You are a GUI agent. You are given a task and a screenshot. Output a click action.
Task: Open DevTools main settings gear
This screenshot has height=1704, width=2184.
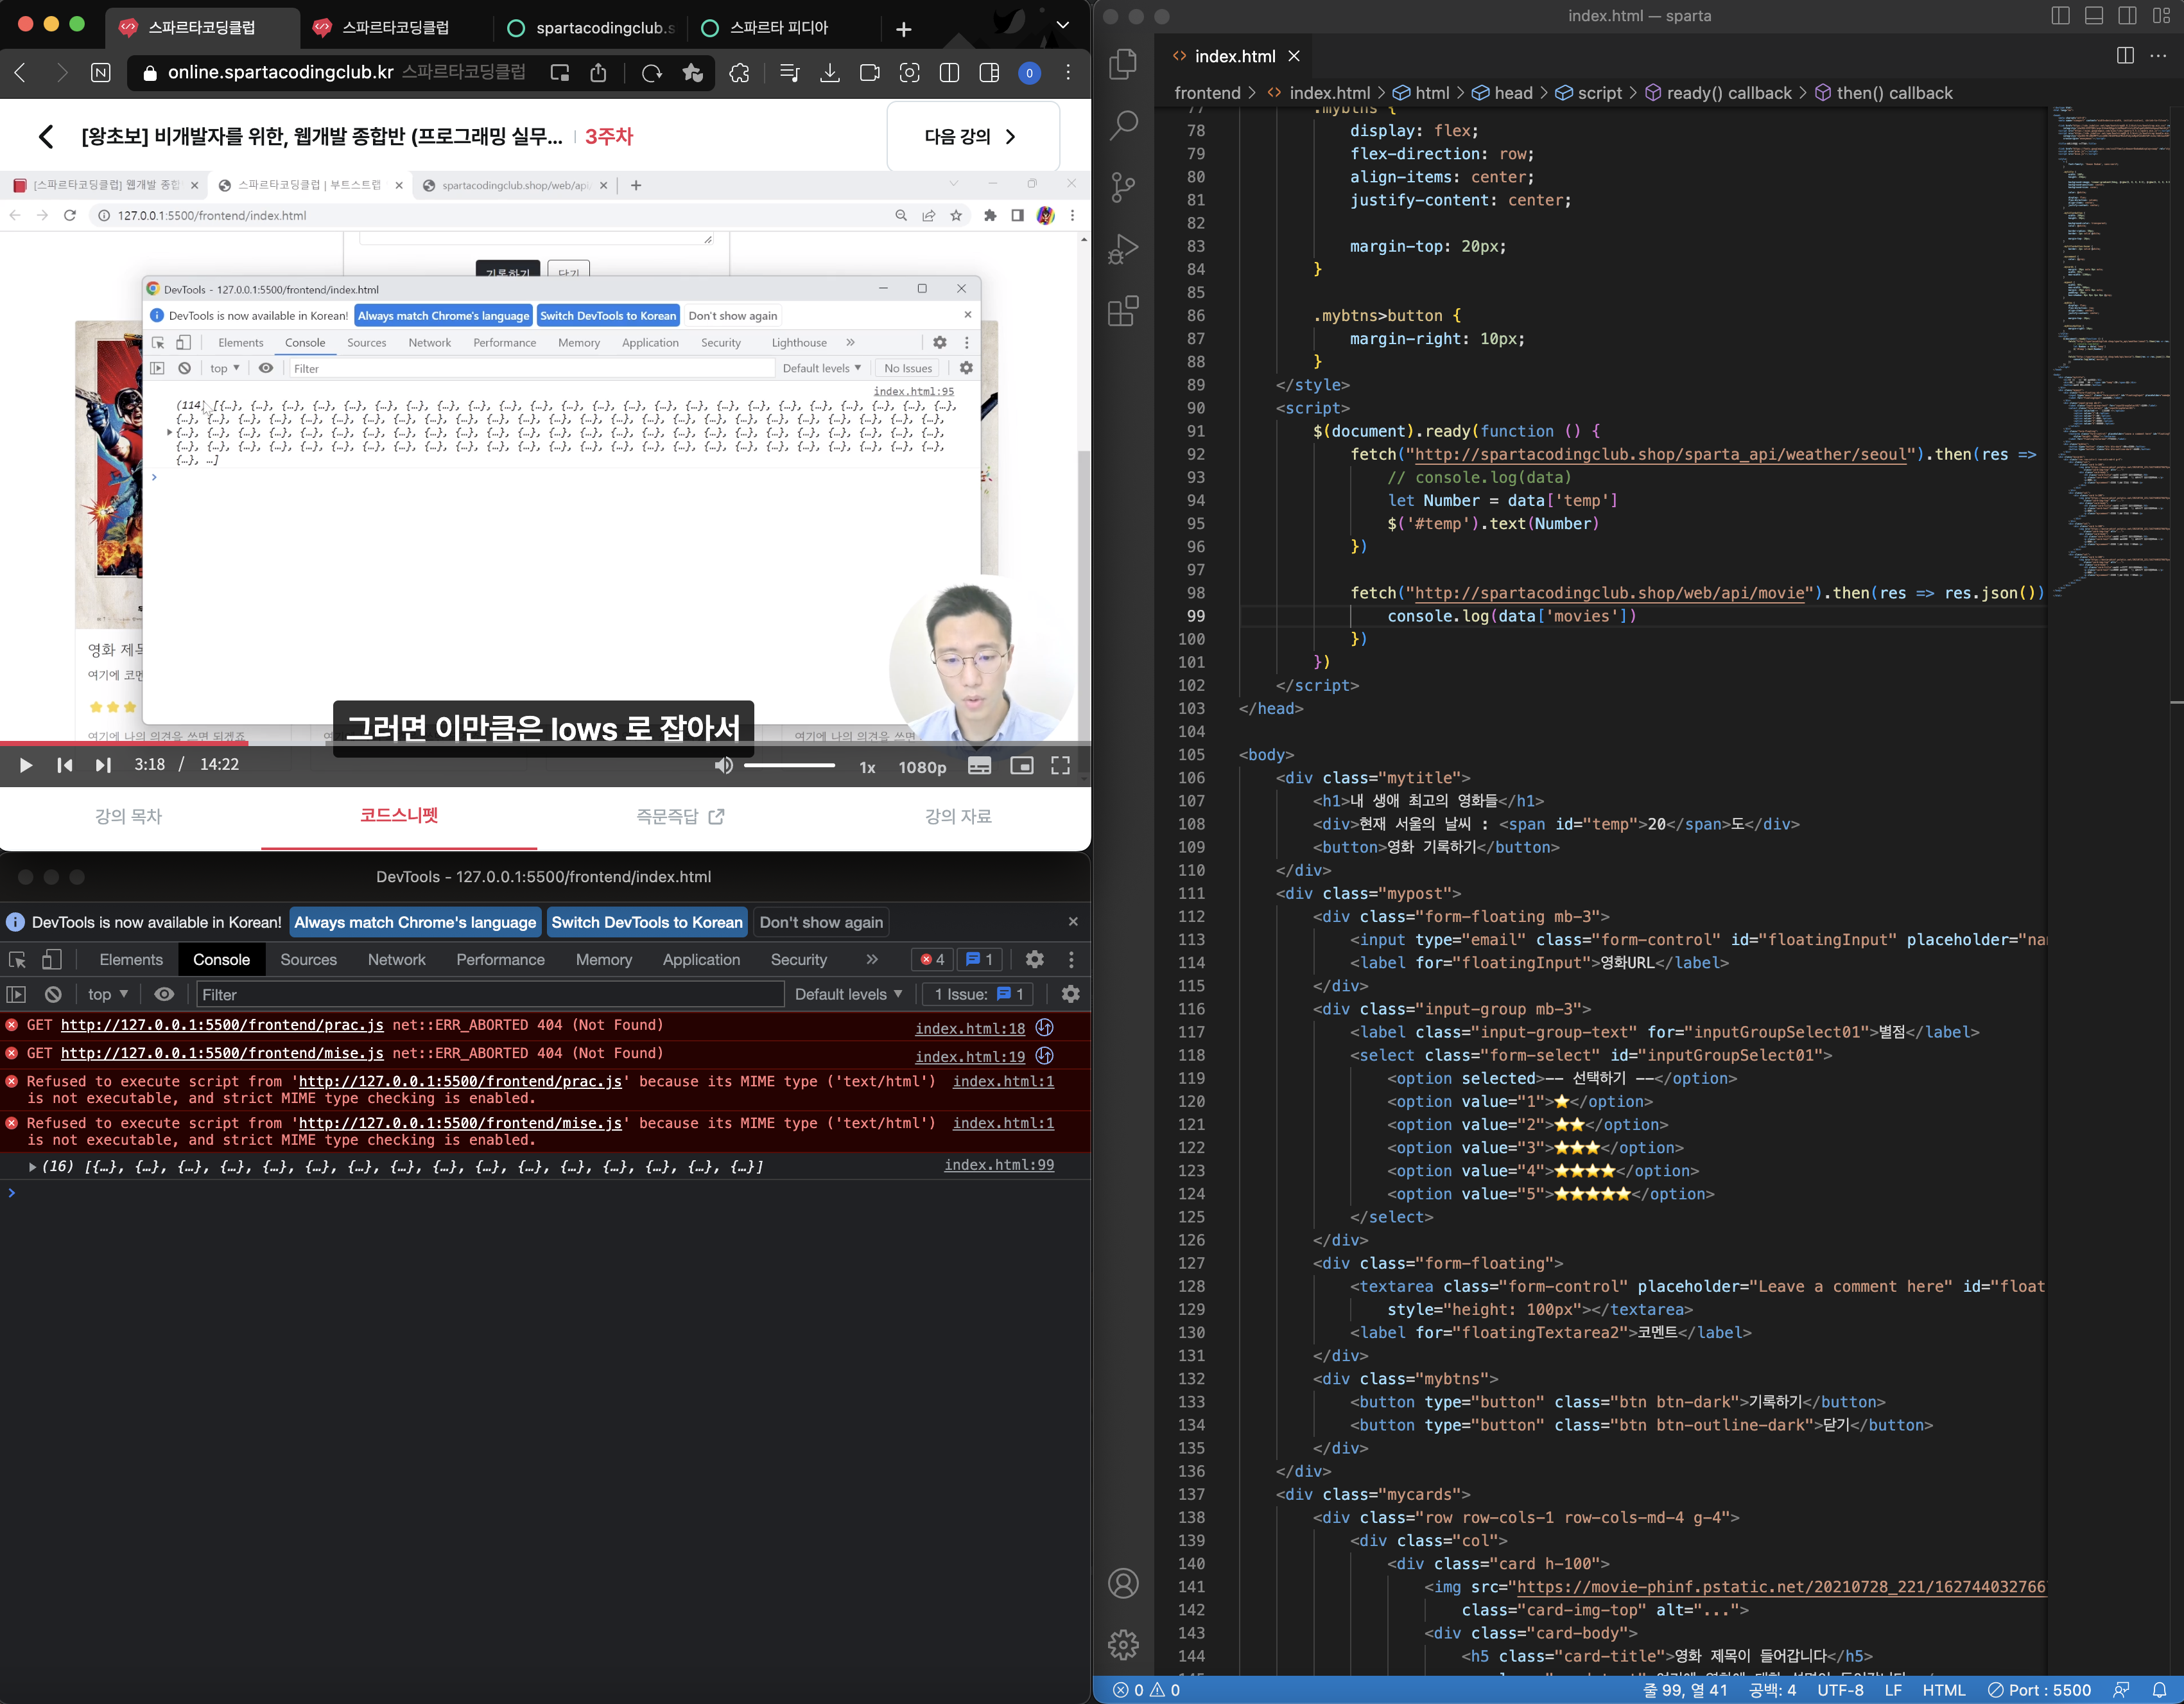click(1035, 960)
